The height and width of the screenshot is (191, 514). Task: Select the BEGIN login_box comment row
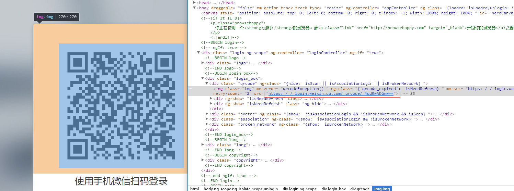pos(231,73)
